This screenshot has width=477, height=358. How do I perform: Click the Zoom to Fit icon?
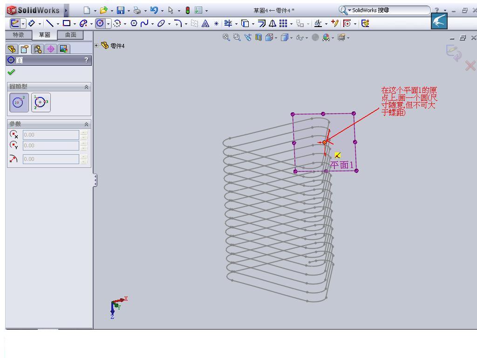pos(226,37)
